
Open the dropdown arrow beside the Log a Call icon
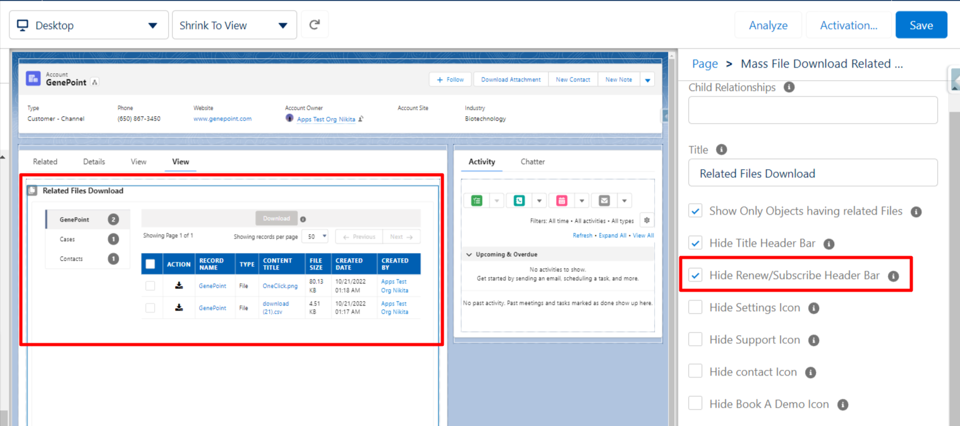539,201
